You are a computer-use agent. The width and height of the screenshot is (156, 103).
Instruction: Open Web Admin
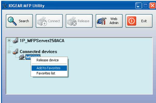[109, 21]
